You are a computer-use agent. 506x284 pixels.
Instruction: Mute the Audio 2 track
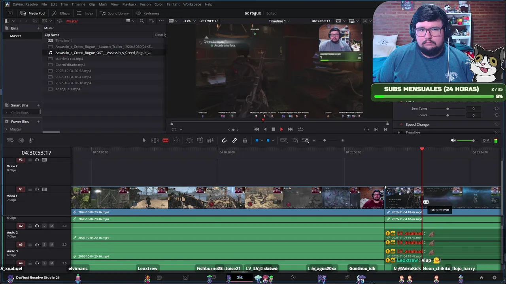pos(51,226)
